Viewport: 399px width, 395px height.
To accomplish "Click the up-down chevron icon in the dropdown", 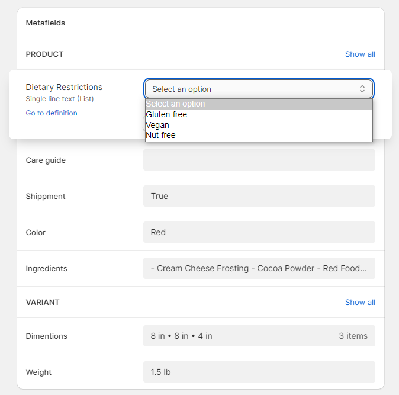I will tap(362, 89).
